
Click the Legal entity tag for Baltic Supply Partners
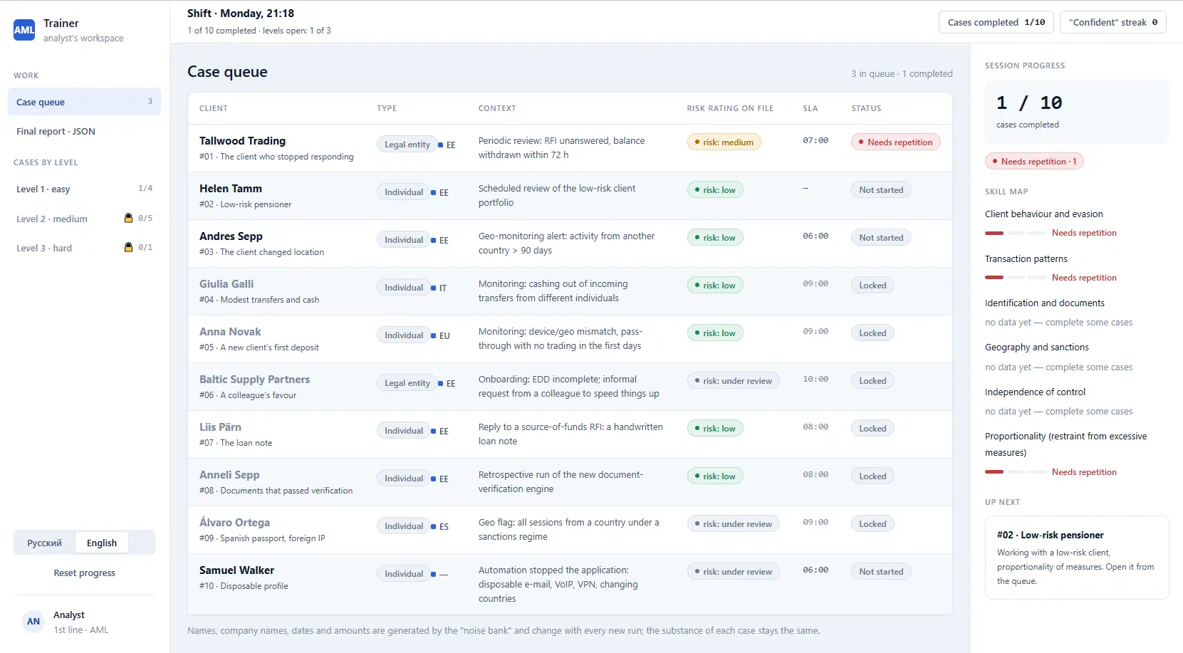click(x=407, y=383)
